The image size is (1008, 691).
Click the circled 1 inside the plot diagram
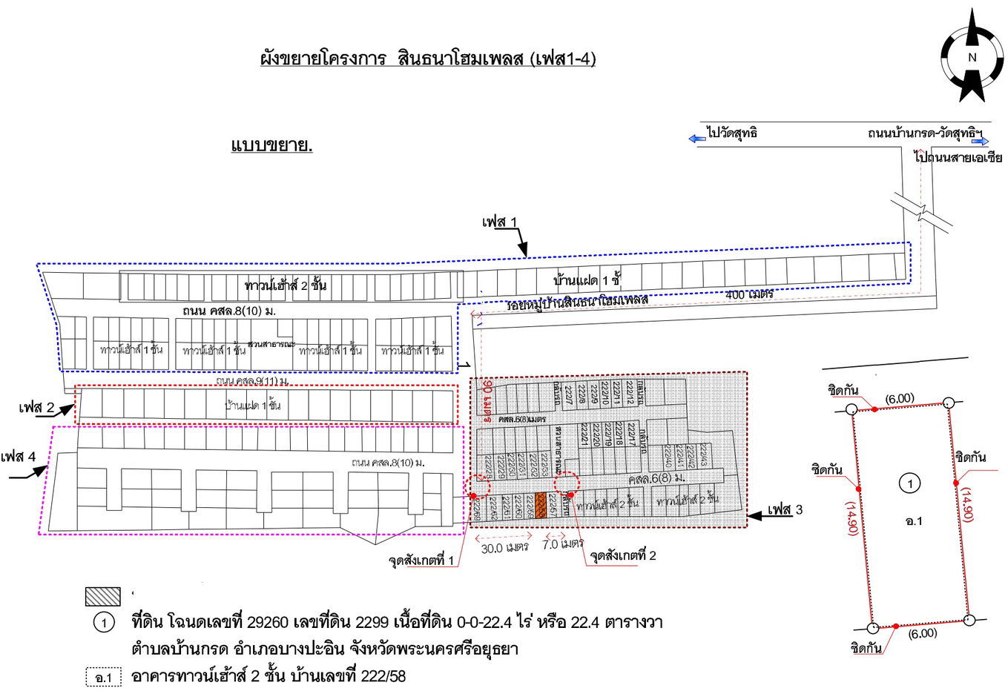pyautogui.click(x=910, y=484)
